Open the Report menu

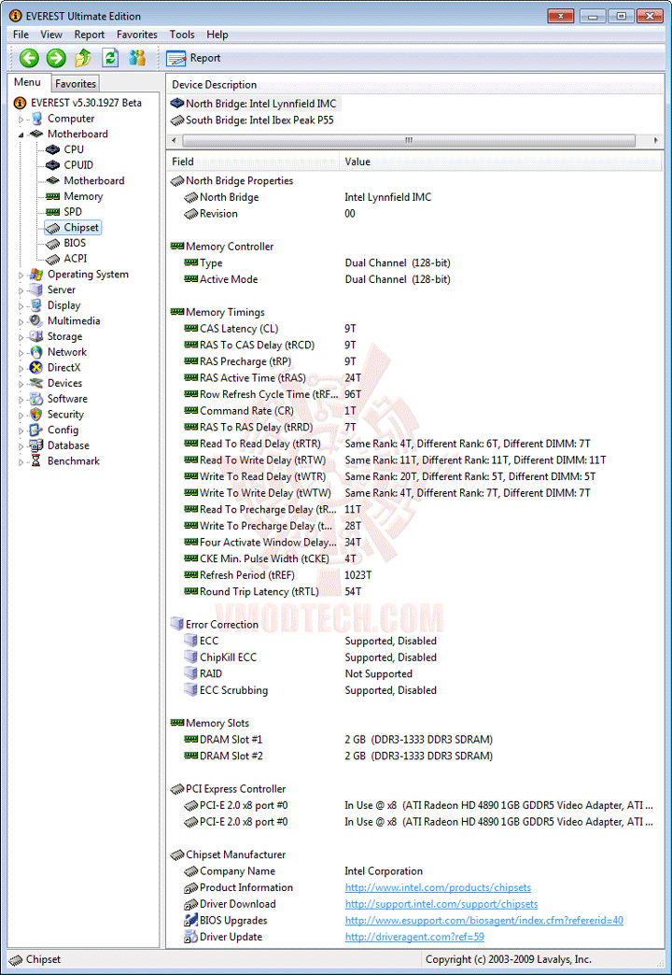tap(90, 35)
